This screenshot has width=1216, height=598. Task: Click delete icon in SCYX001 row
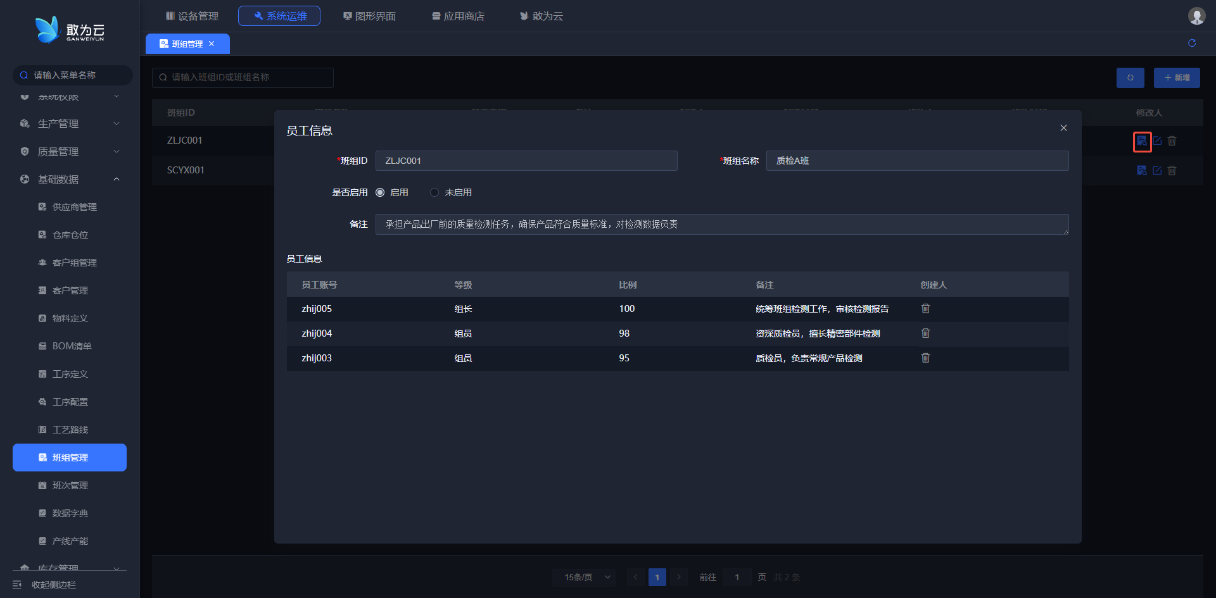(x=1172, y=170)
